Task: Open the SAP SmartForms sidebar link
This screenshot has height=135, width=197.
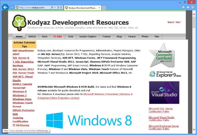Action: [23, 51]
